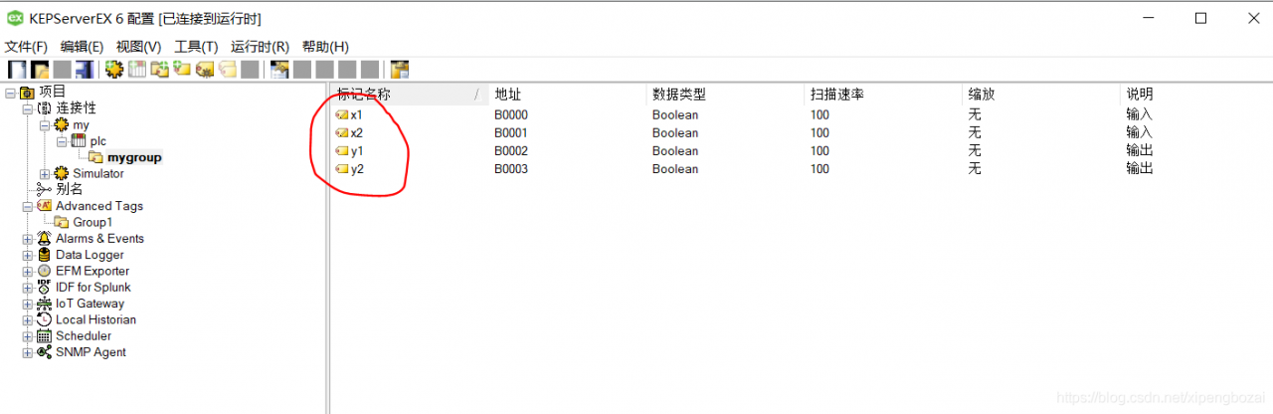Expand the Local Historian node

pos(28,319)
